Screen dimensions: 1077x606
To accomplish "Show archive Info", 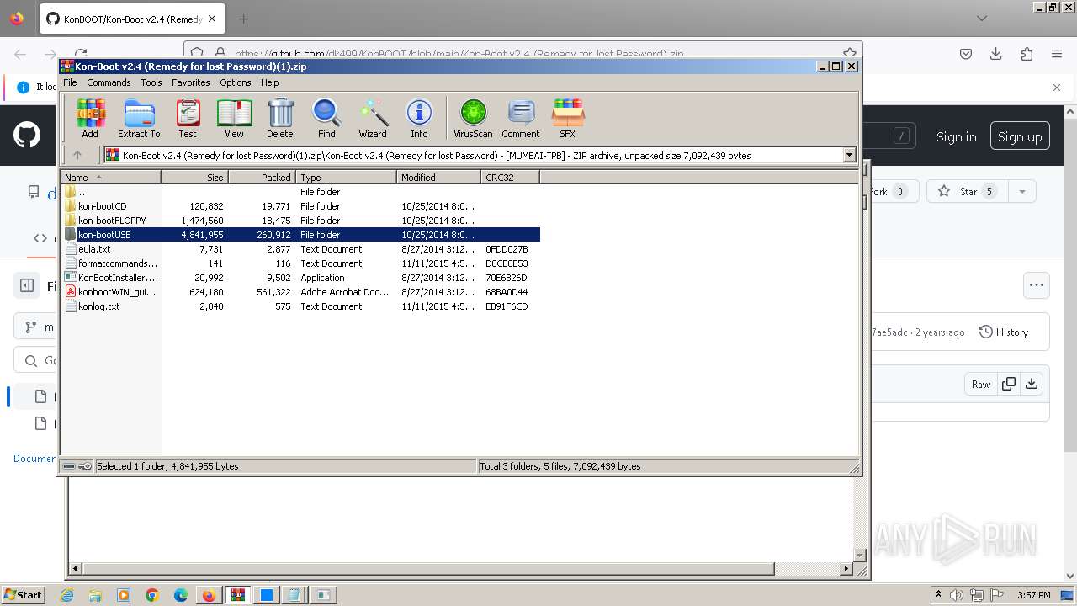I will [419, 118].
